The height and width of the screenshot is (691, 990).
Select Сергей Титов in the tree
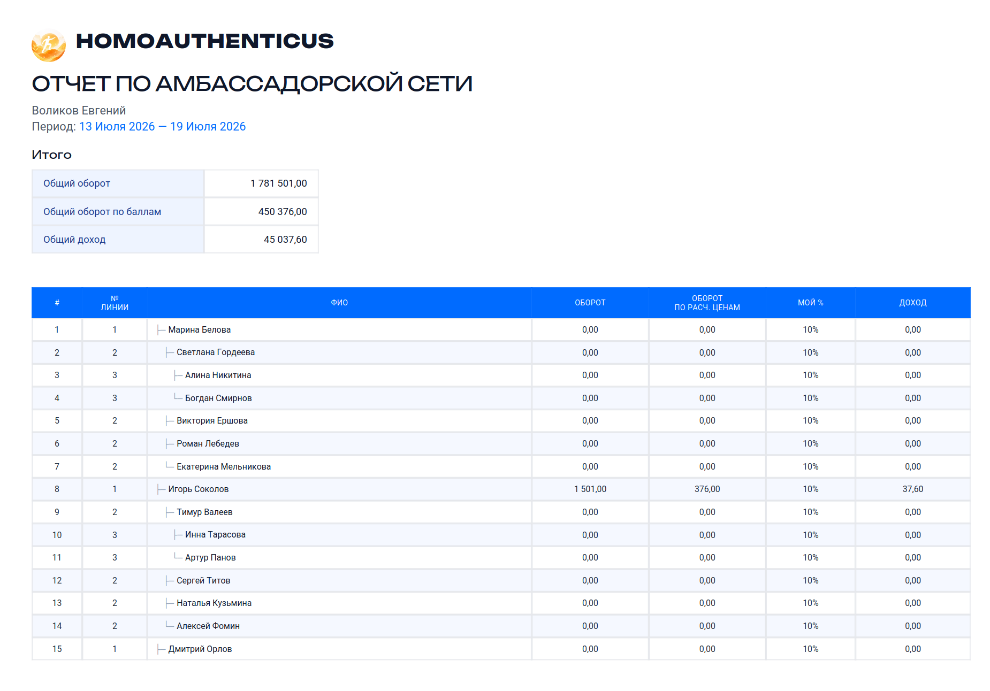click(203, 580)
